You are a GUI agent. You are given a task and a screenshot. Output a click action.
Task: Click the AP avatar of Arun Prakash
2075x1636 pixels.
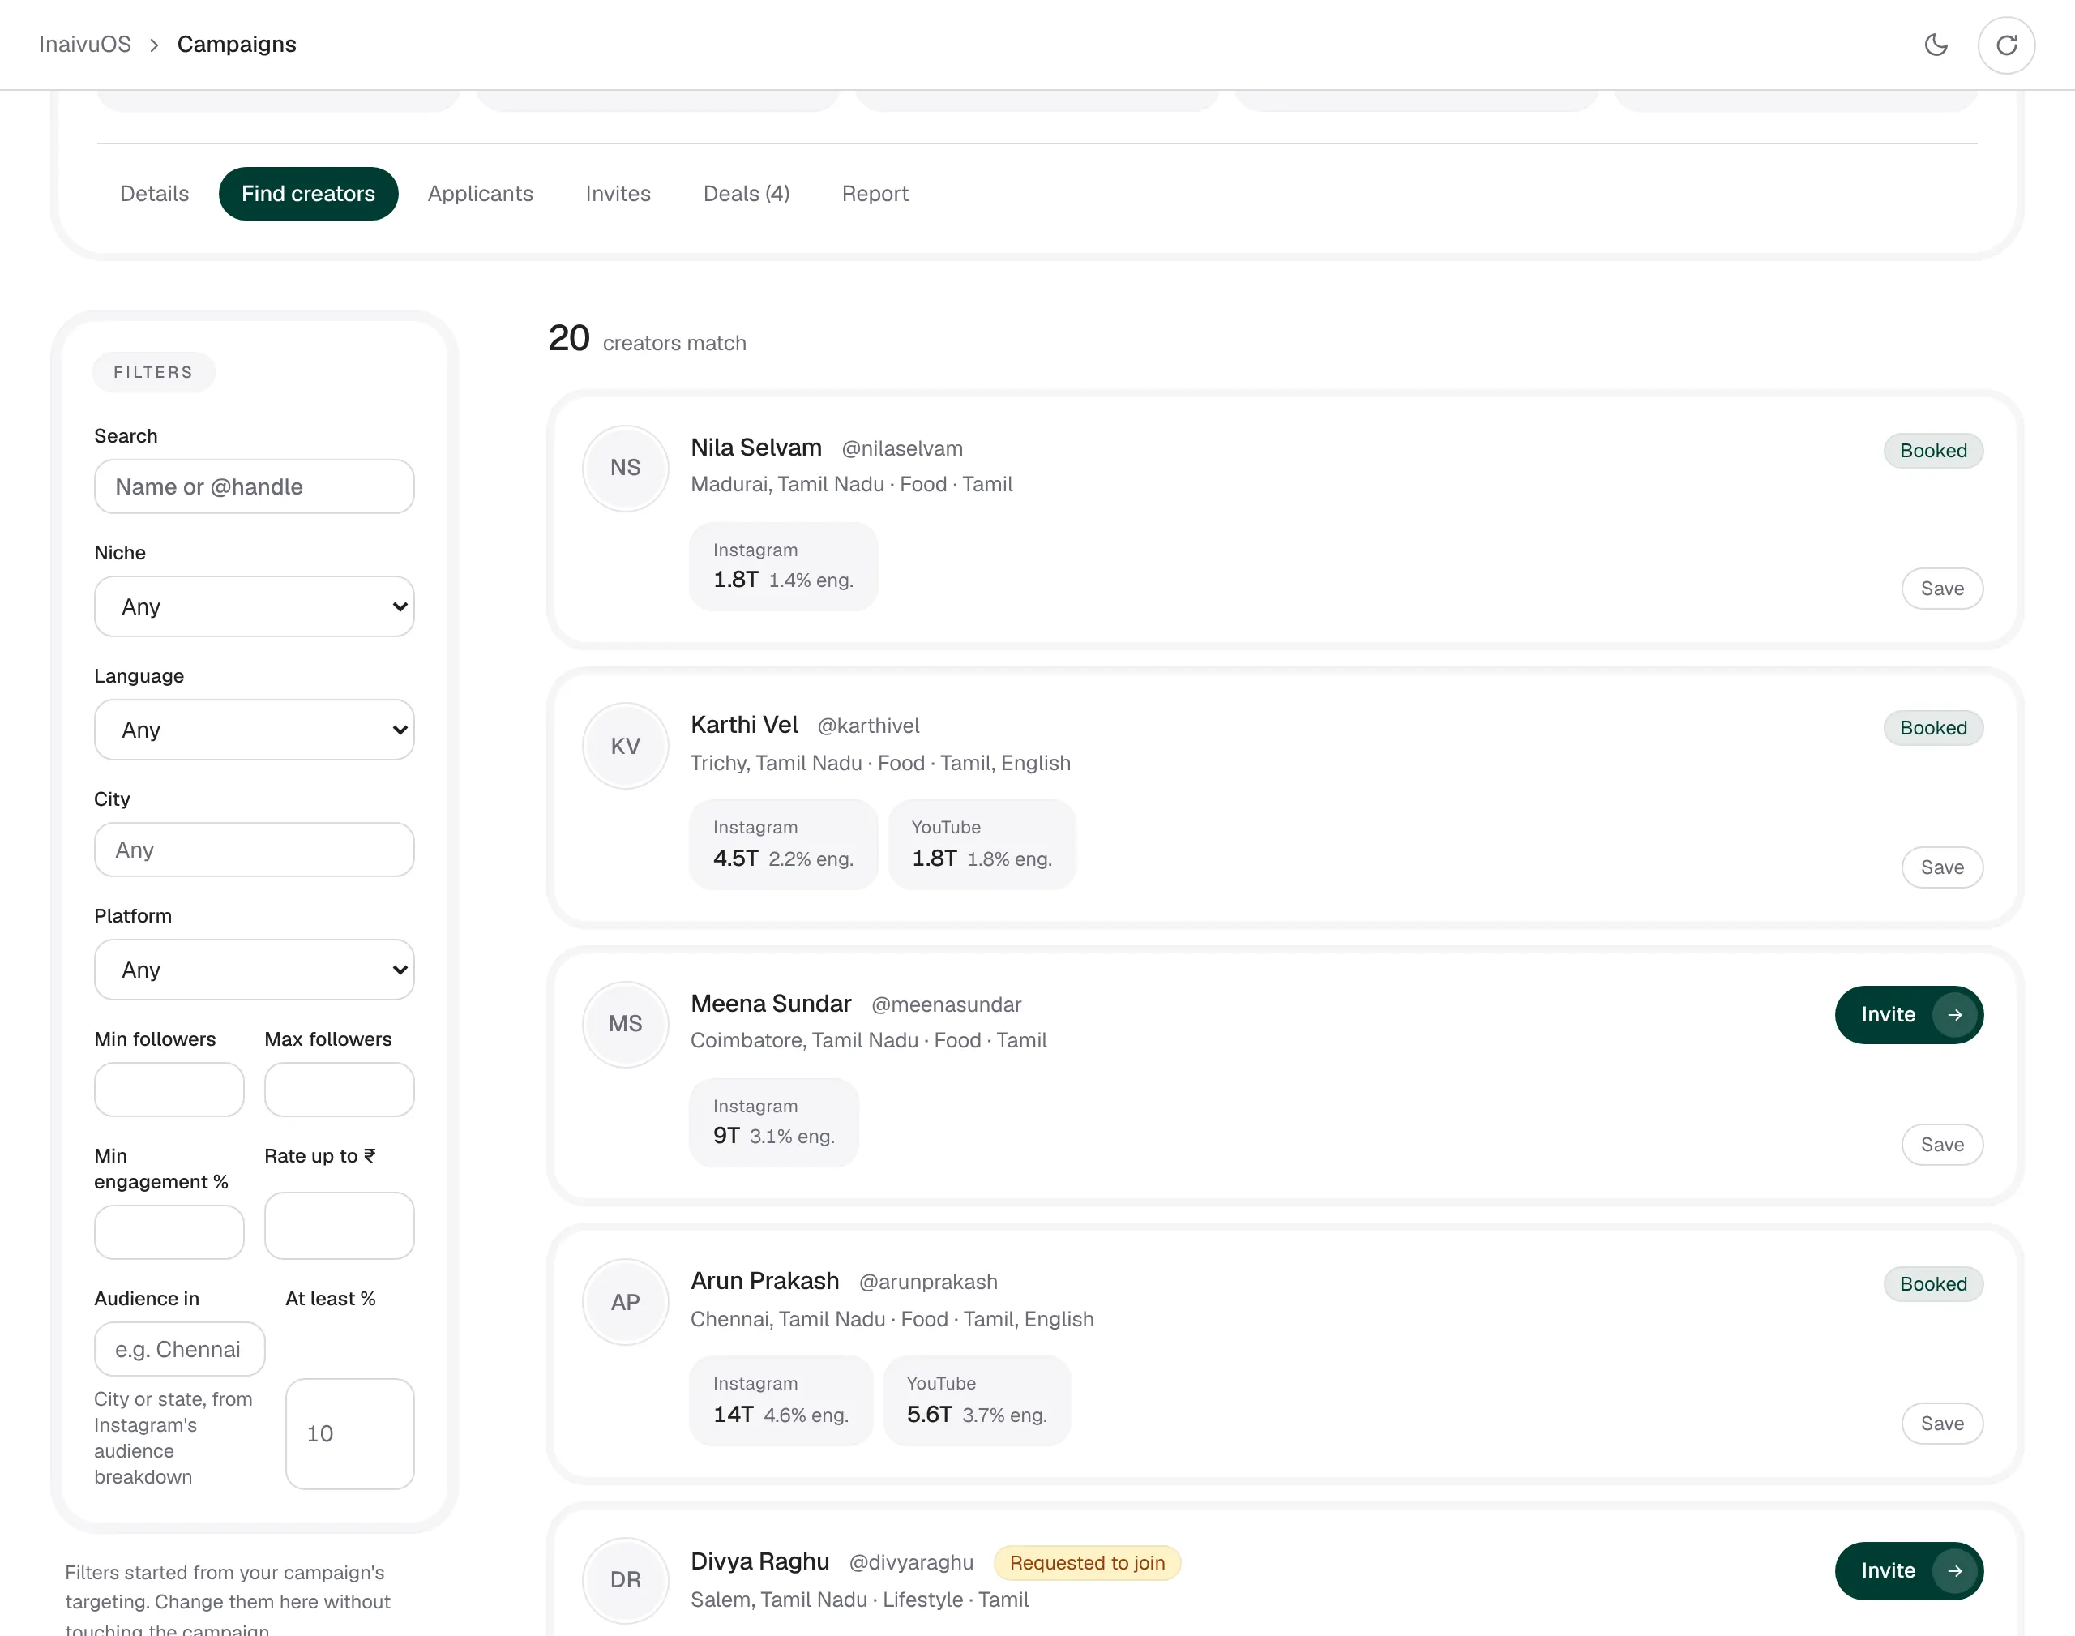(x=625, y=1302)
